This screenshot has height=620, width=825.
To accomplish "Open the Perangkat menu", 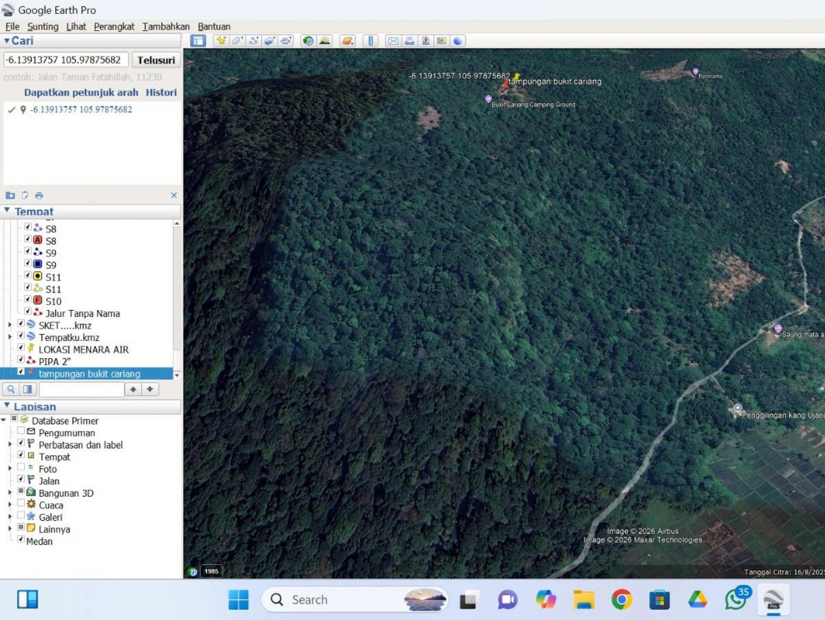I will pyautogui.click(x=114, y=27).
